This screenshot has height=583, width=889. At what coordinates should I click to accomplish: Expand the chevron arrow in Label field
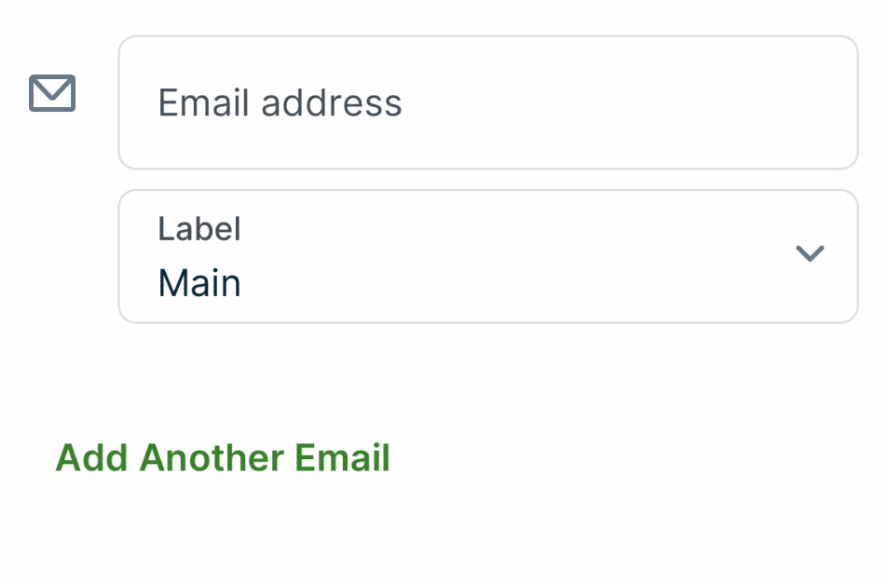click(809, 253)
